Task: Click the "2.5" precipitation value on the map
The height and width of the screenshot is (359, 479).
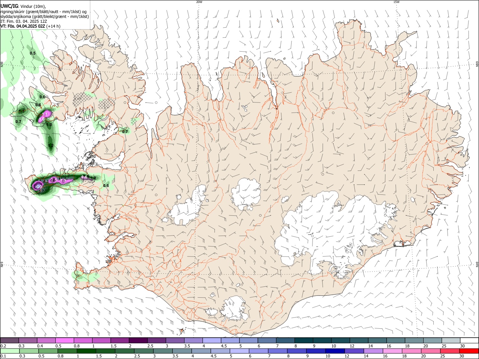Action: tap(54, 180)
